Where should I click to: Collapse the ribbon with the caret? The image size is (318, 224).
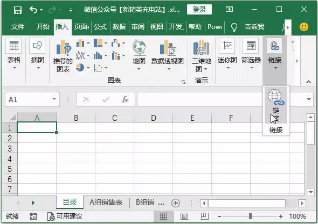(308, 82)
